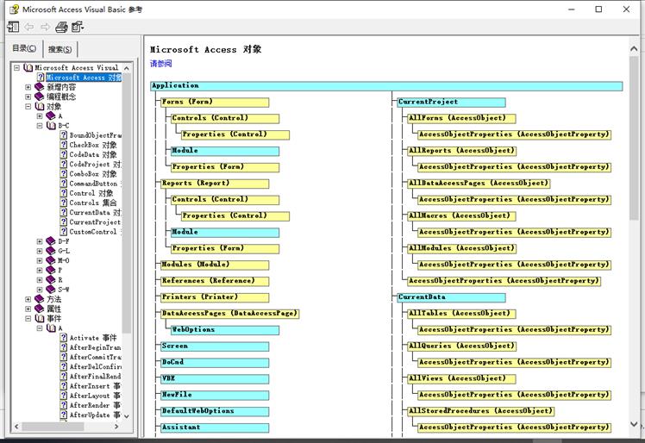Expand the 属性 book node
This screenshot has height=443, width=645.
tap(28, 309)
